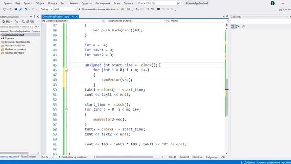
Task: Open the Глобальная область scope dropdown
Action: tap(135, 21)
